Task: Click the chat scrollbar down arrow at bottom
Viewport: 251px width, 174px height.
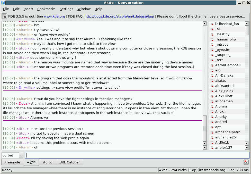Action: click(205, 147)
